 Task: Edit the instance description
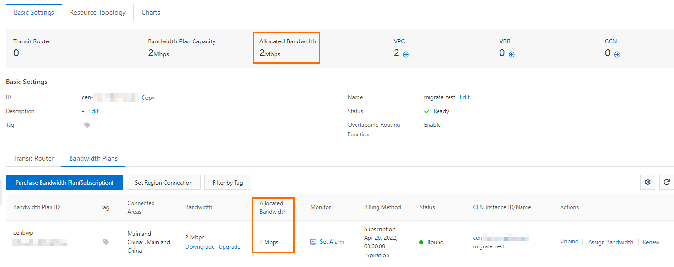[x=94, y=111]
